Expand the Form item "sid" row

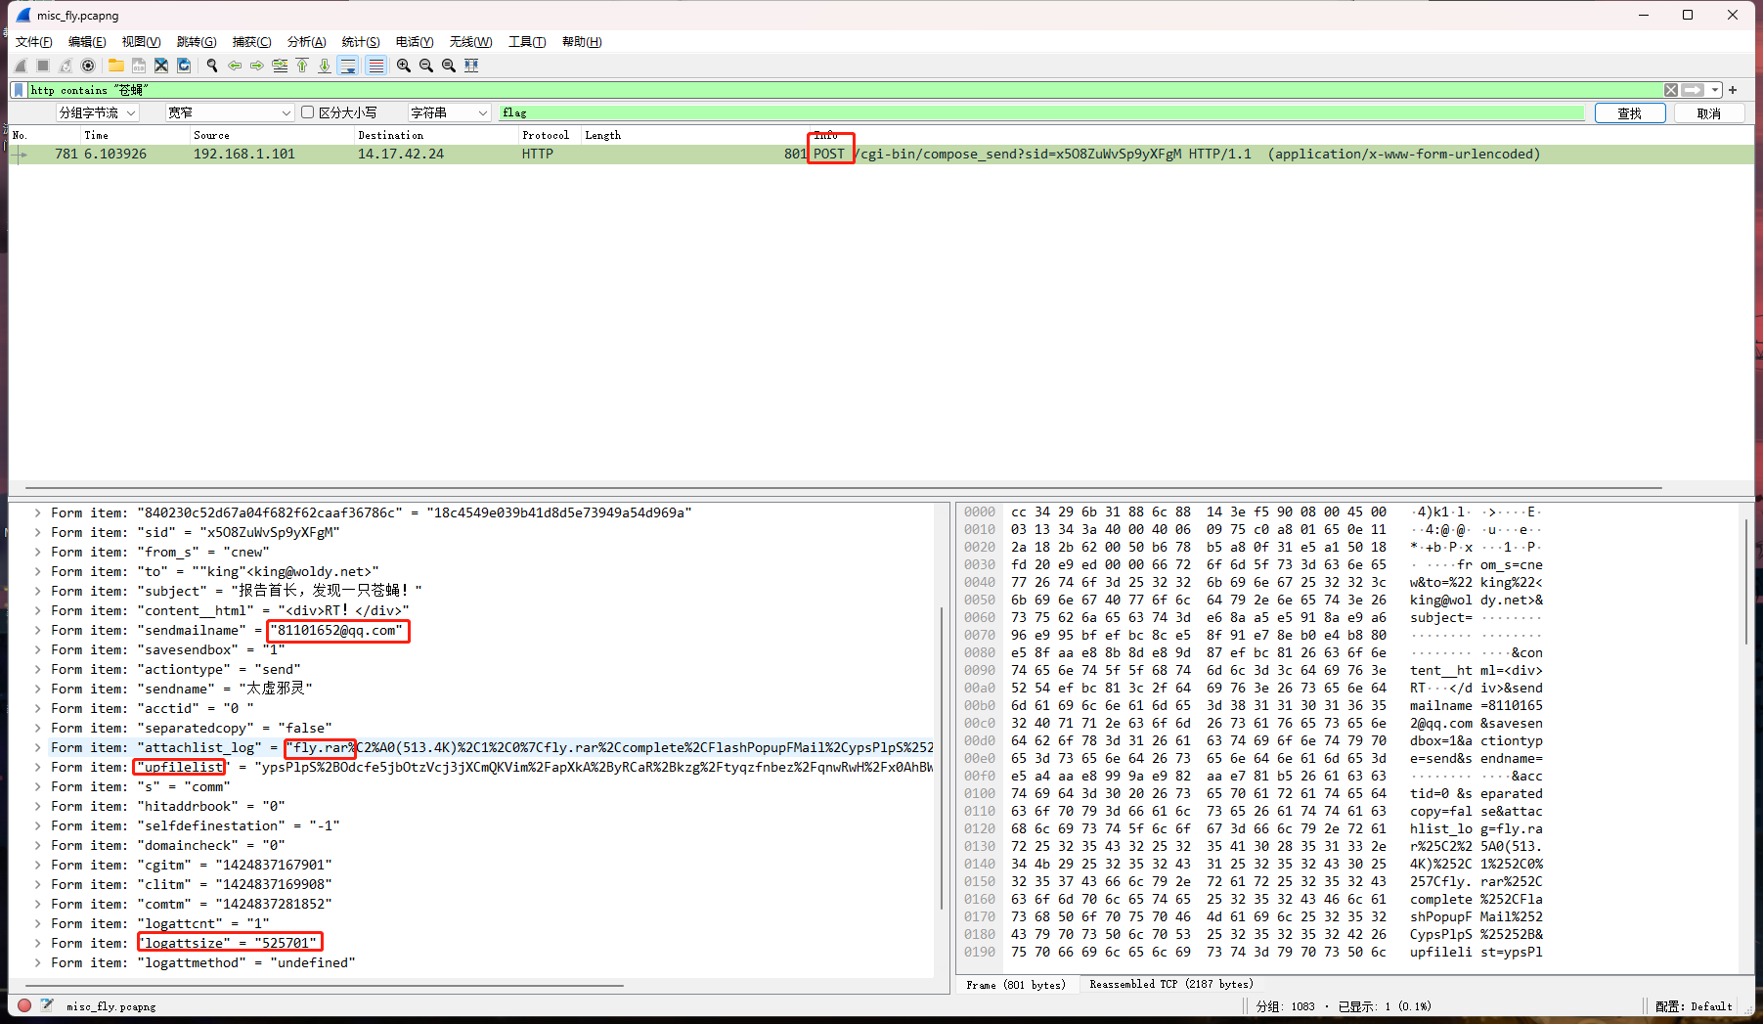[37, 532]
